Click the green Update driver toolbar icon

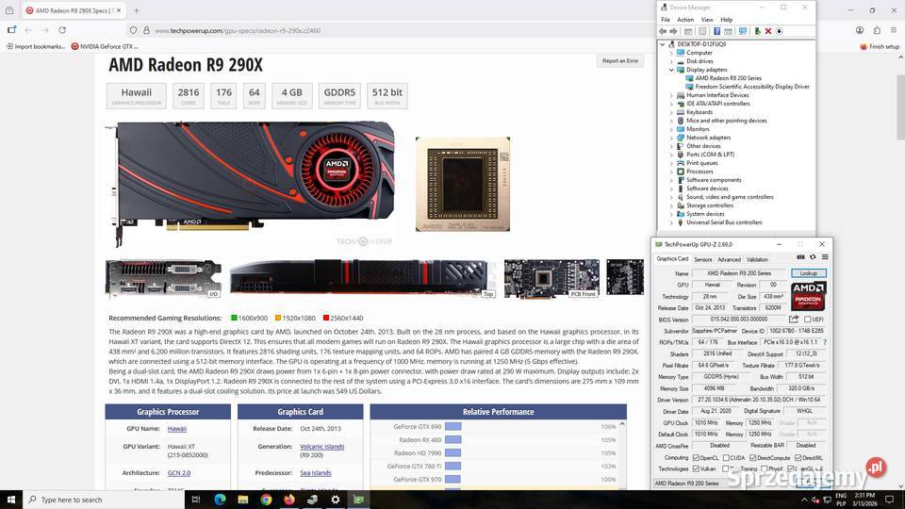(757, 31)
